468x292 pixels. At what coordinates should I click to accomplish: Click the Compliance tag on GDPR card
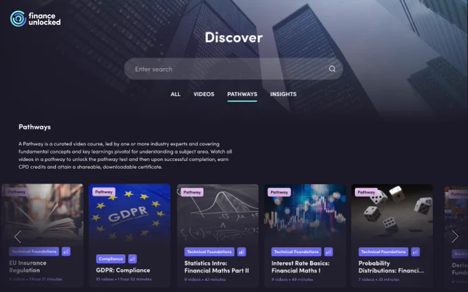click(111, 259)
